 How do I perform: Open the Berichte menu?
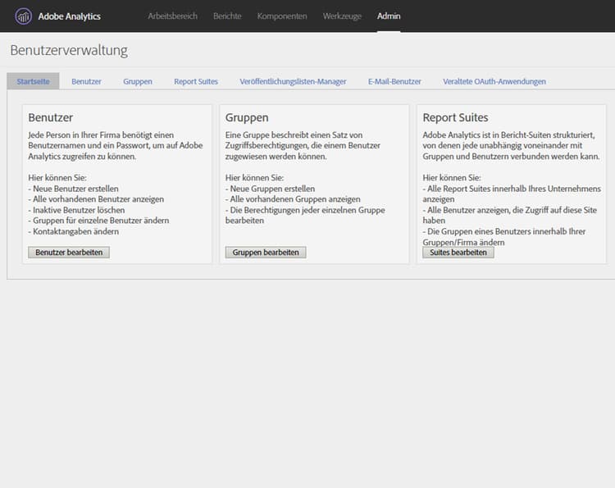click(x=227, y=16)
